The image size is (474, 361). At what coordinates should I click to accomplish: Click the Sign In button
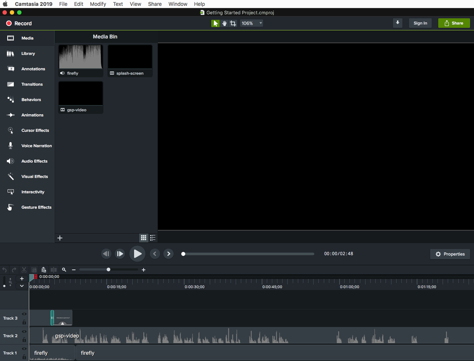420,23
